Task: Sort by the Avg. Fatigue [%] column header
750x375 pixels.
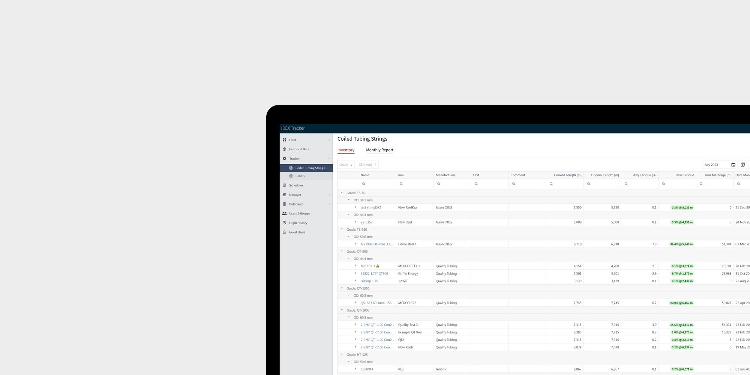Action: pos(639,175)
